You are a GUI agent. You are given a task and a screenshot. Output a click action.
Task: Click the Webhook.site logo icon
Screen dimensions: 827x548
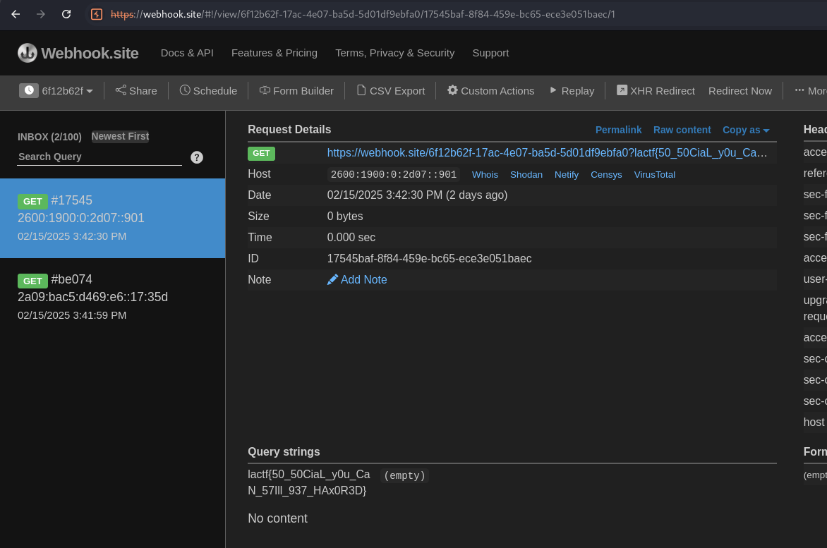[28, 53]
